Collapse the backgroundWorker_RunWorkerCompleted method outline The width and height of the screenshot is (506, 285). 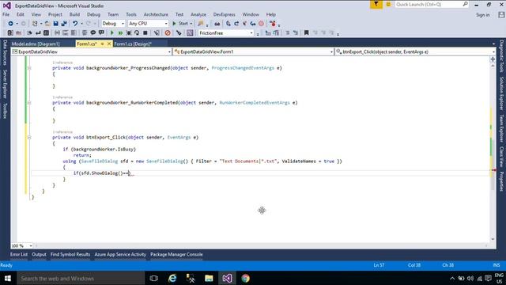[x=29, y=103]
